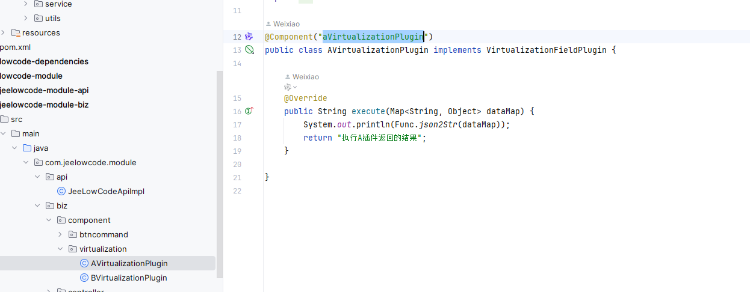Collapse the com.jeelowcode.module package chevron
750x292 pixels.
pos(26,162)
